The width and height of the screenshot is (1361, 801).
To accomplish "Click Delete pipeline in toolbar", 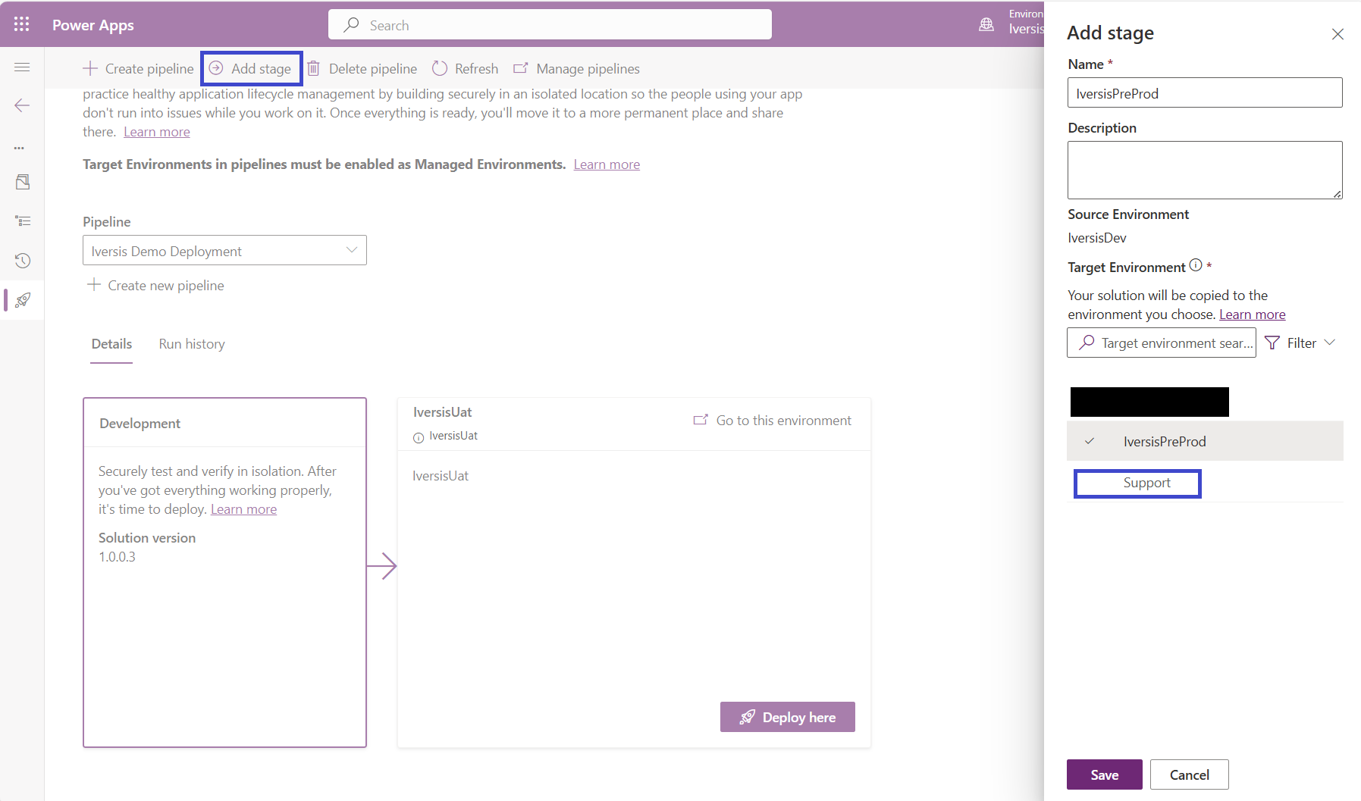I will (362, 69).
